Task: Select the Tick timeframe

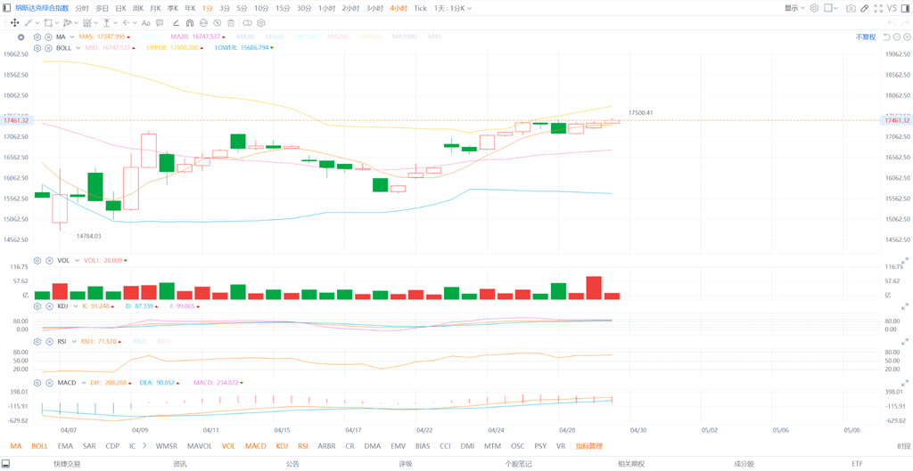Action: pos(420,8)
